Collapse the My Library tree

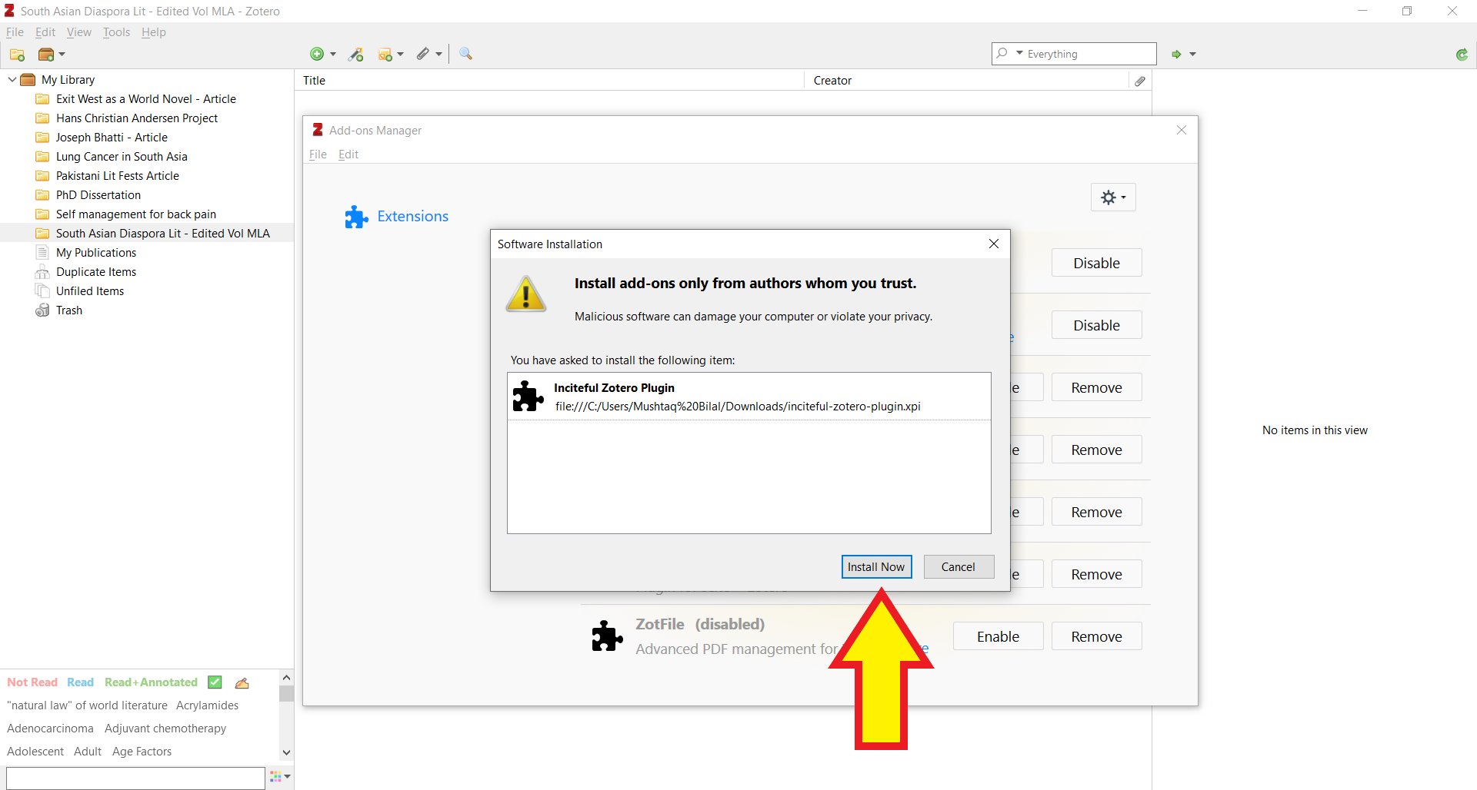(x=12, y=79)
